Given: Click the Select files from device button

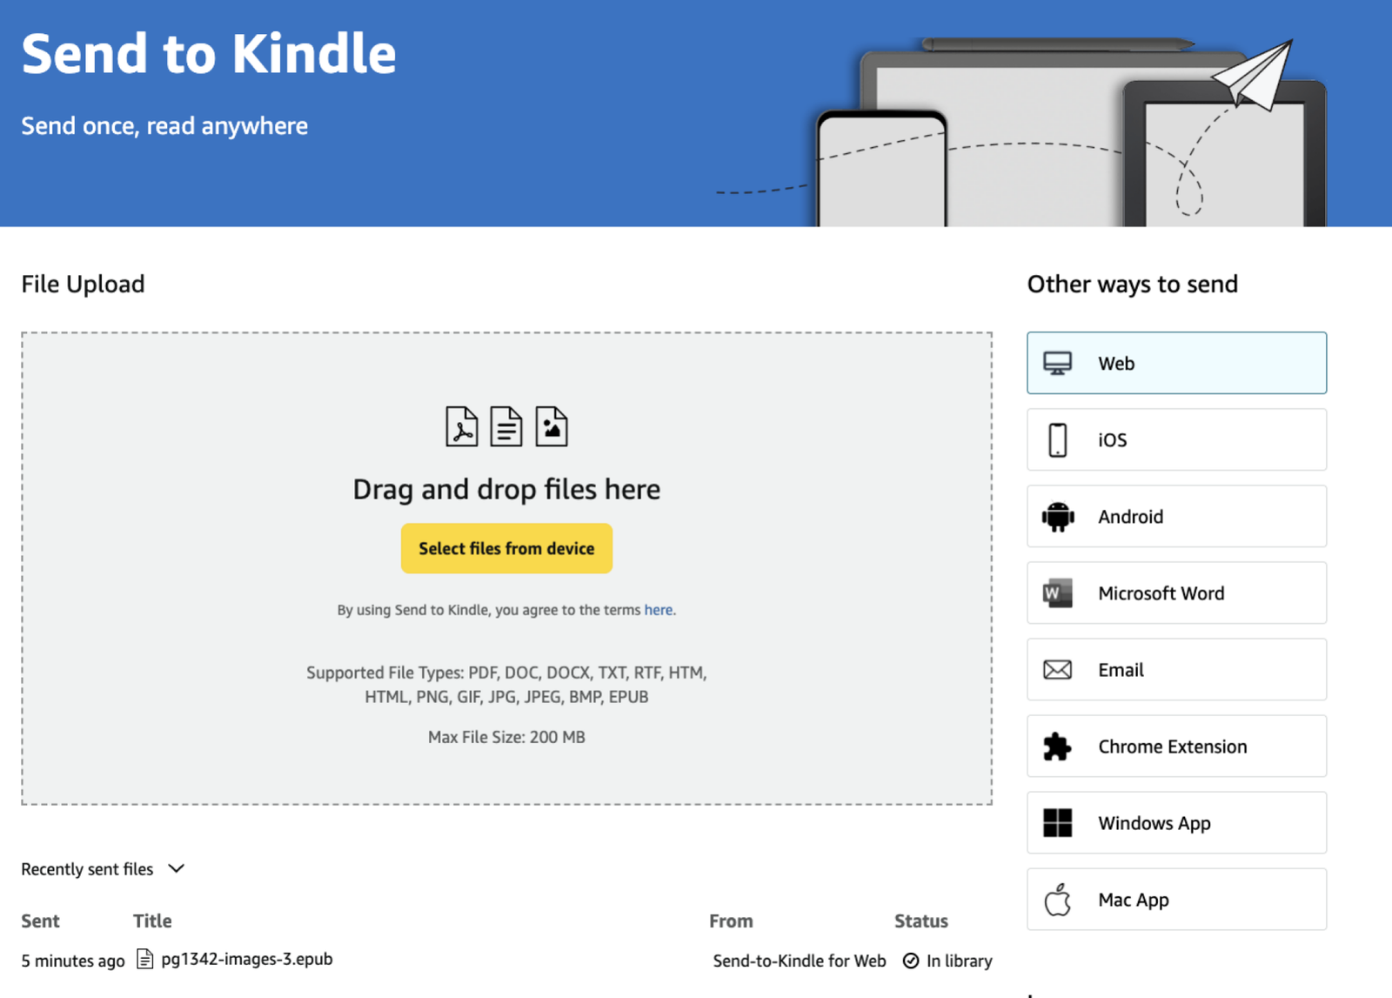Looking at the screenshot, I should (506, 548).
